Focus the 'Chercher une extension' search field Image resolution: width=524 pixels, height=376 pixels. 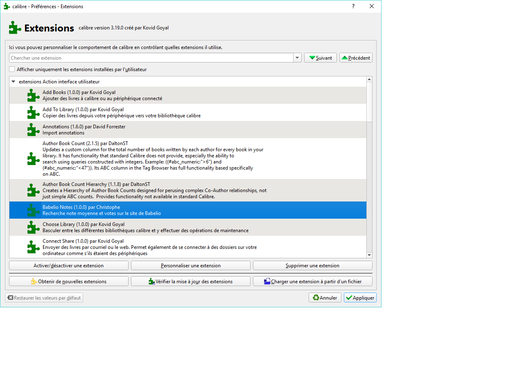pos(151,58)
